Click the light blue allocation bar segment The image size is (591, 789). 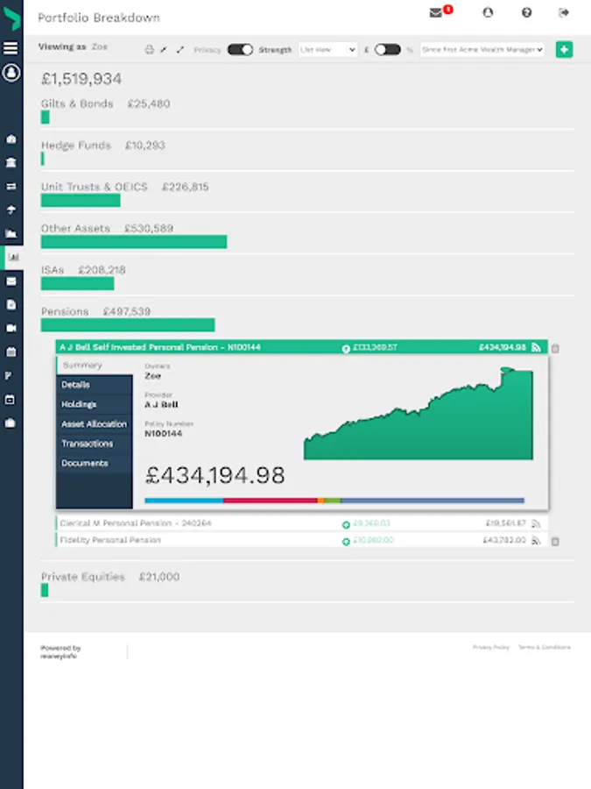click(x=184, y=501)
